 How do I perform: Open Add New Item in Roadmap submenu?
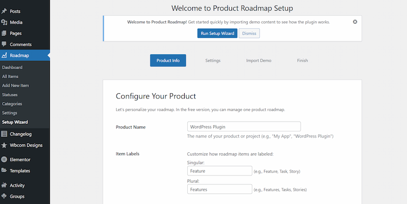pos(16,85)
